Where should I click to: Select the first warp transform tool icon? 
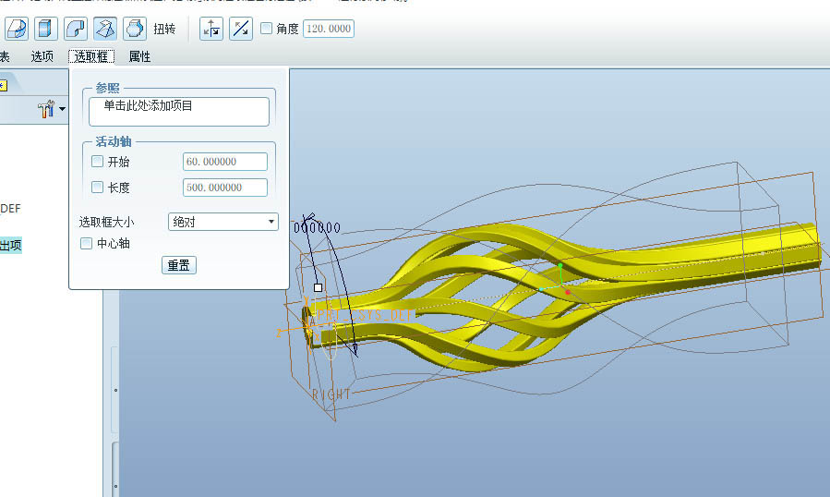pos(17,29)
